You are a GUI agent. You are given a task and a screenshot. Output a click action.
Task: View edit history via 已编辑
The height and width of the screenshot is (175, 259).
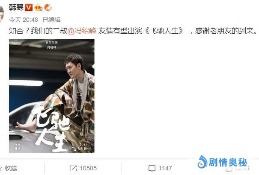click(51, 20)
